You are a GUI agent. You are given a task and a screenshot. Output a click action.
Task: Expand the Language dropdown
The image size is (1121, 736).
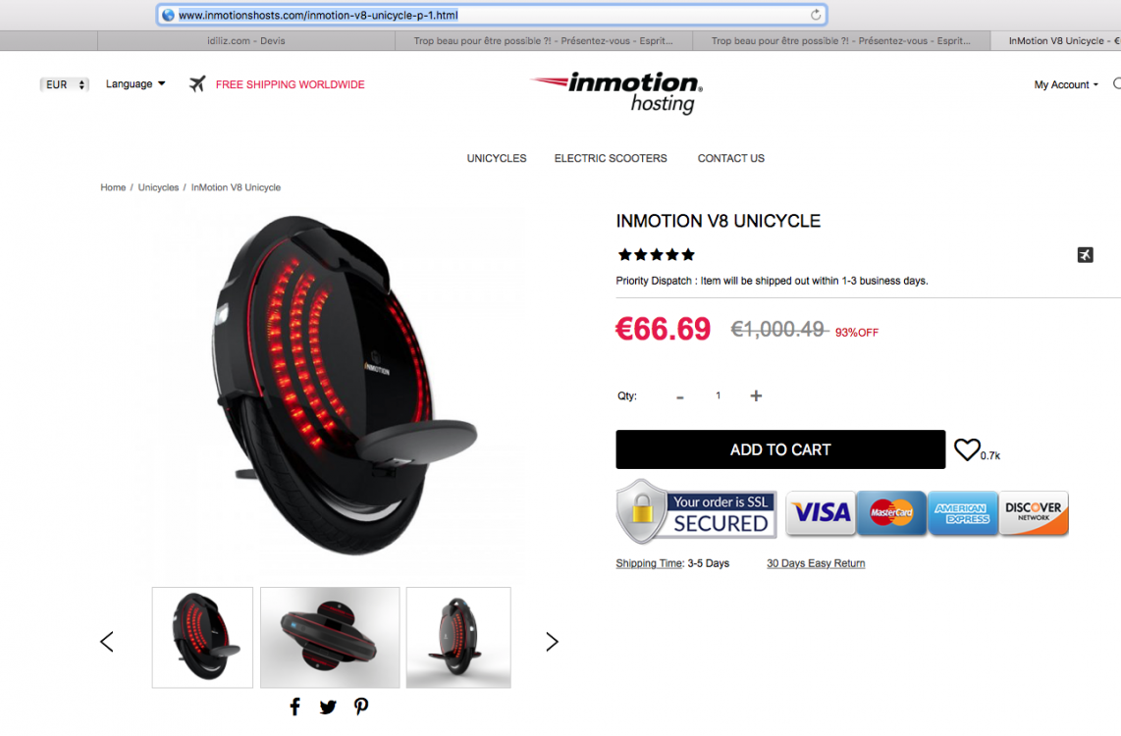point(135,83)
